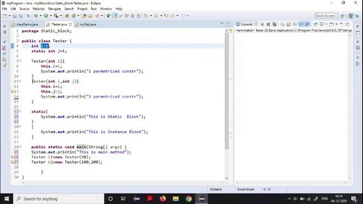Toggle Mark Occurrences highlighter icon
The image size is (363, 204).
click(115, 16)
